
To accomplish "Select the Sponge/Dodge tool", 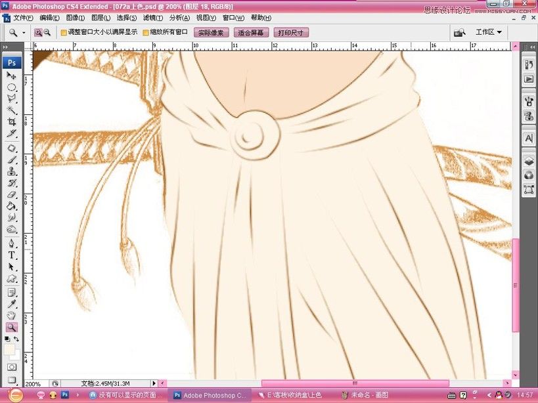I will [x=11, y=229].
